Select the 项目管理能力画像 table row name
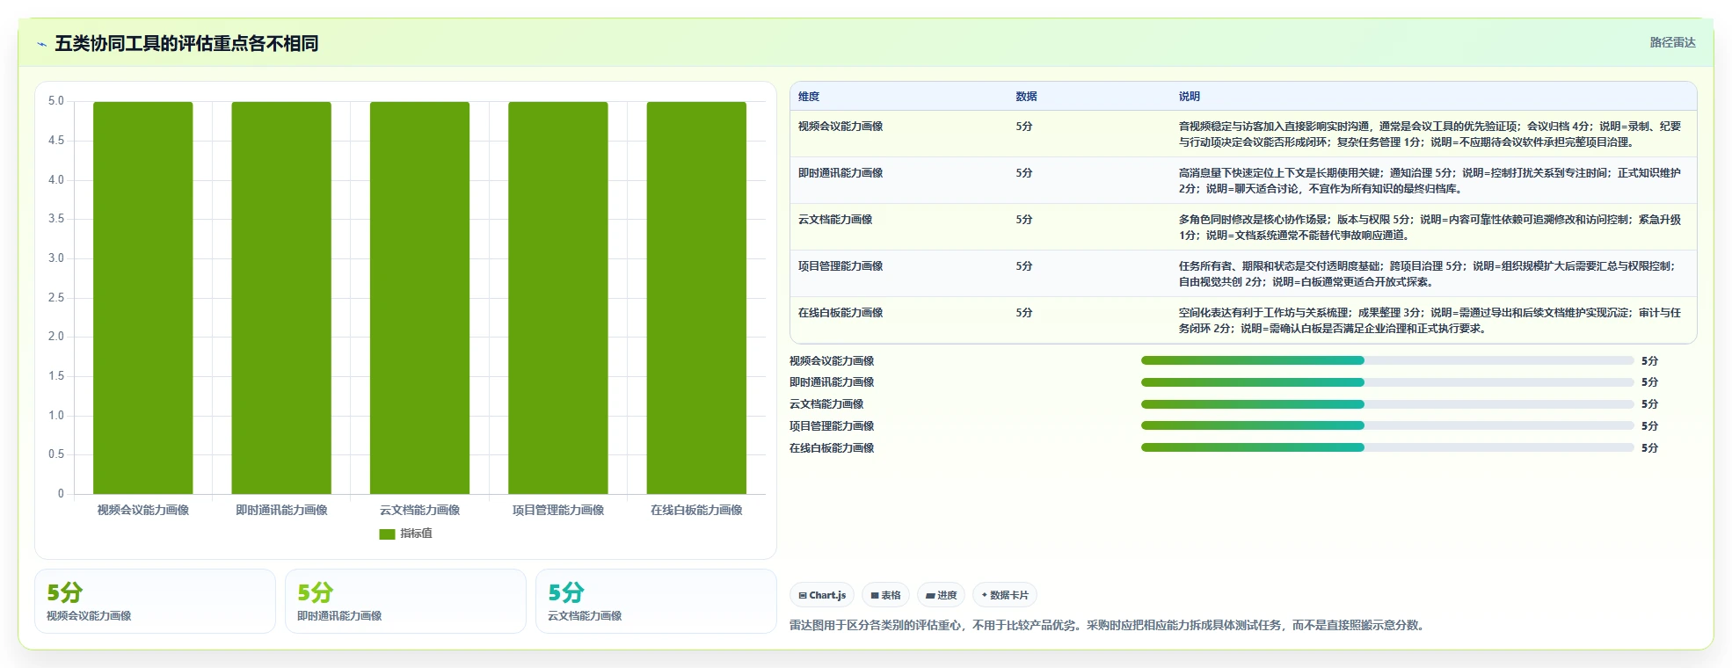This screenshot has height=668, width=1732. point(841,266)
